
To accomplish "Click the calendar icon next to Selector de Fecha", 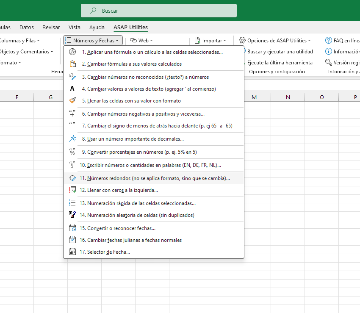I will click(72, 252).
